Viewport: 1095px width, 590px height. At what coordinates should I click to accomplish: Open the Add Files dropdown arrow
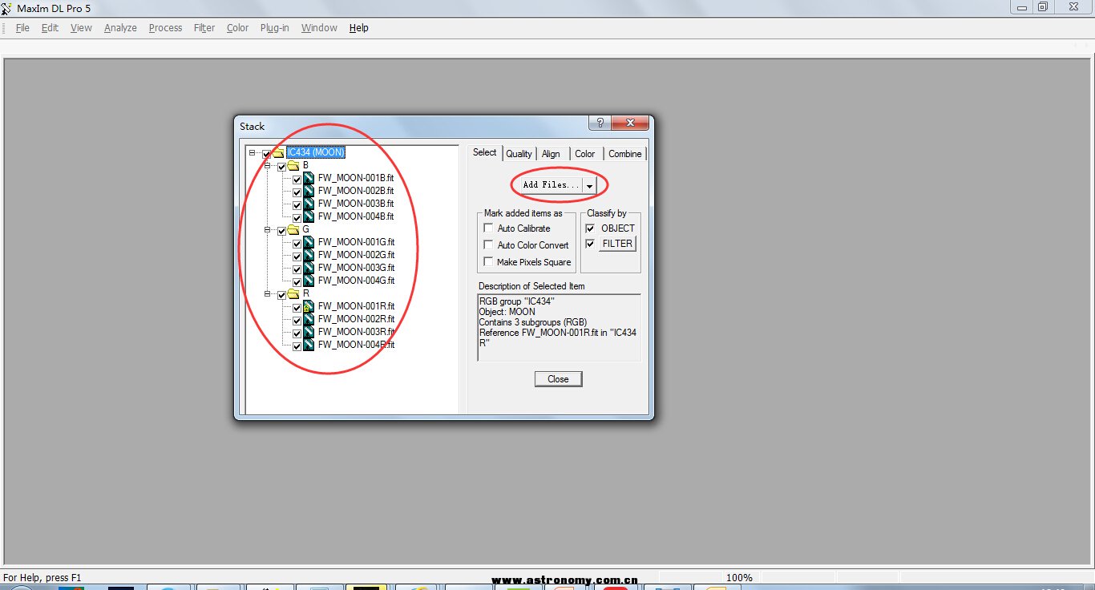(x=589, y=185)
